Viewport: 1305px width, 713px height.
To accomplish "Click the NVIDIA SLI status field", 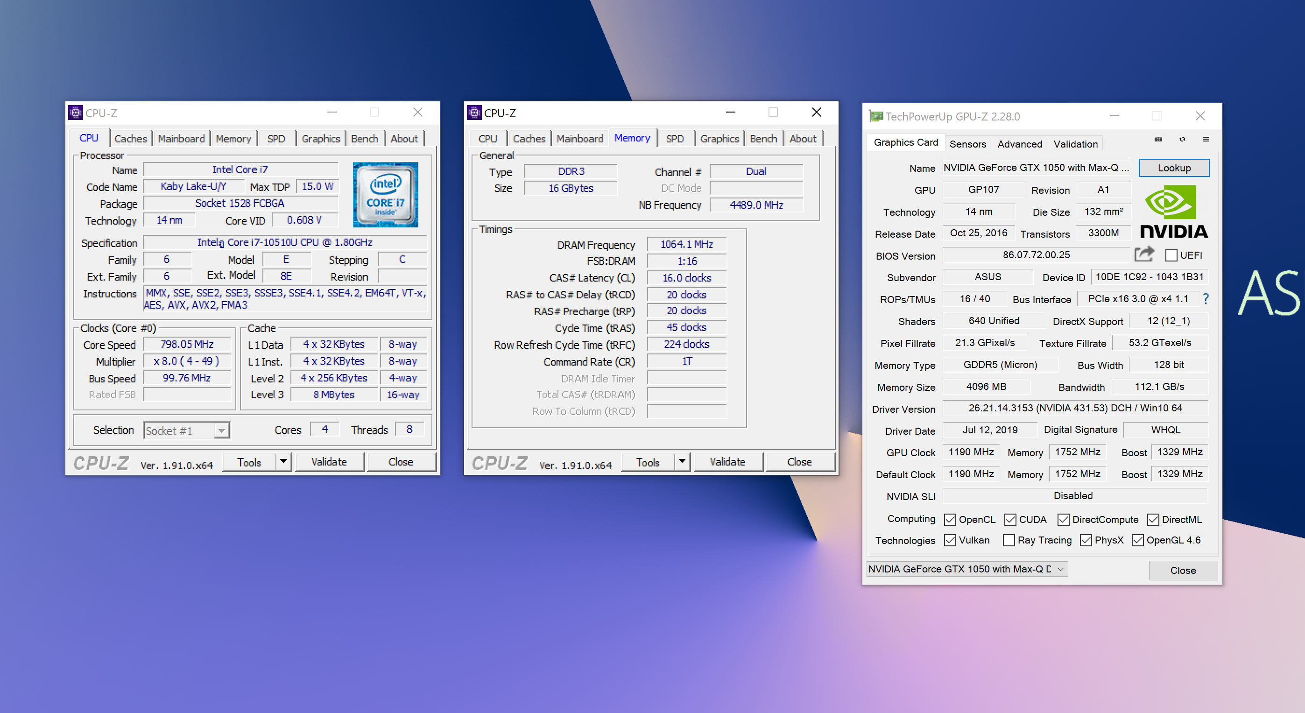I will pos(1075,495).
